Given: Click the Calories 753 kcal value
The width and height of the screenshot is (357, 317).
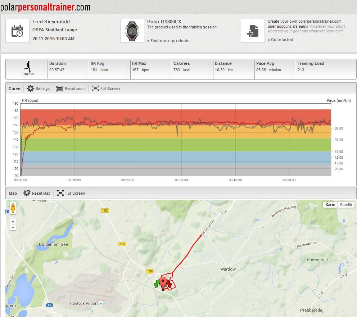Looking at the screenshot, I should [x=182, y=70].
